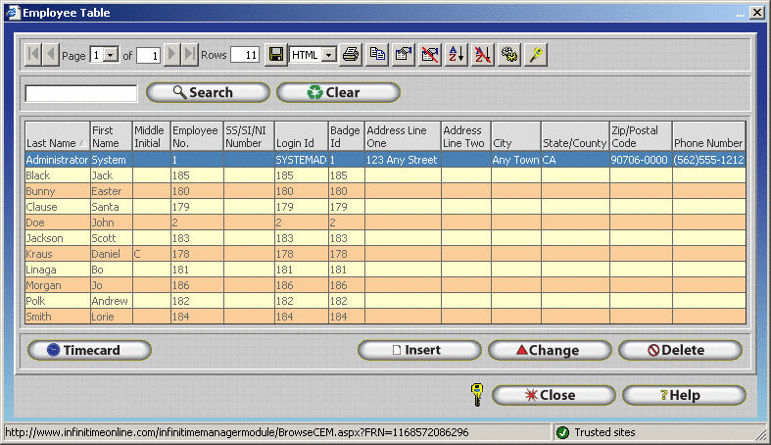Sort by the Last Name column header

56,136
